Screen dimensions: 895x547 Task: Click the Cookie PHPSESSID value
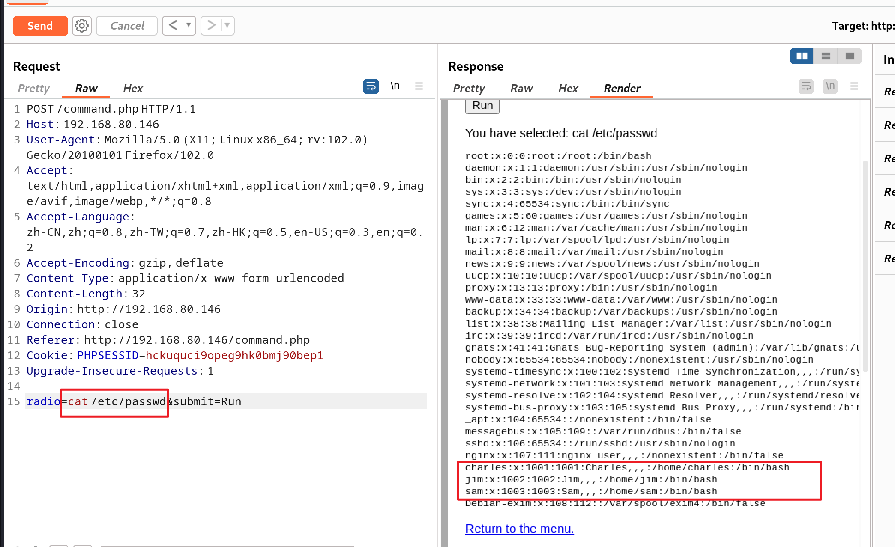click(234, 355)
